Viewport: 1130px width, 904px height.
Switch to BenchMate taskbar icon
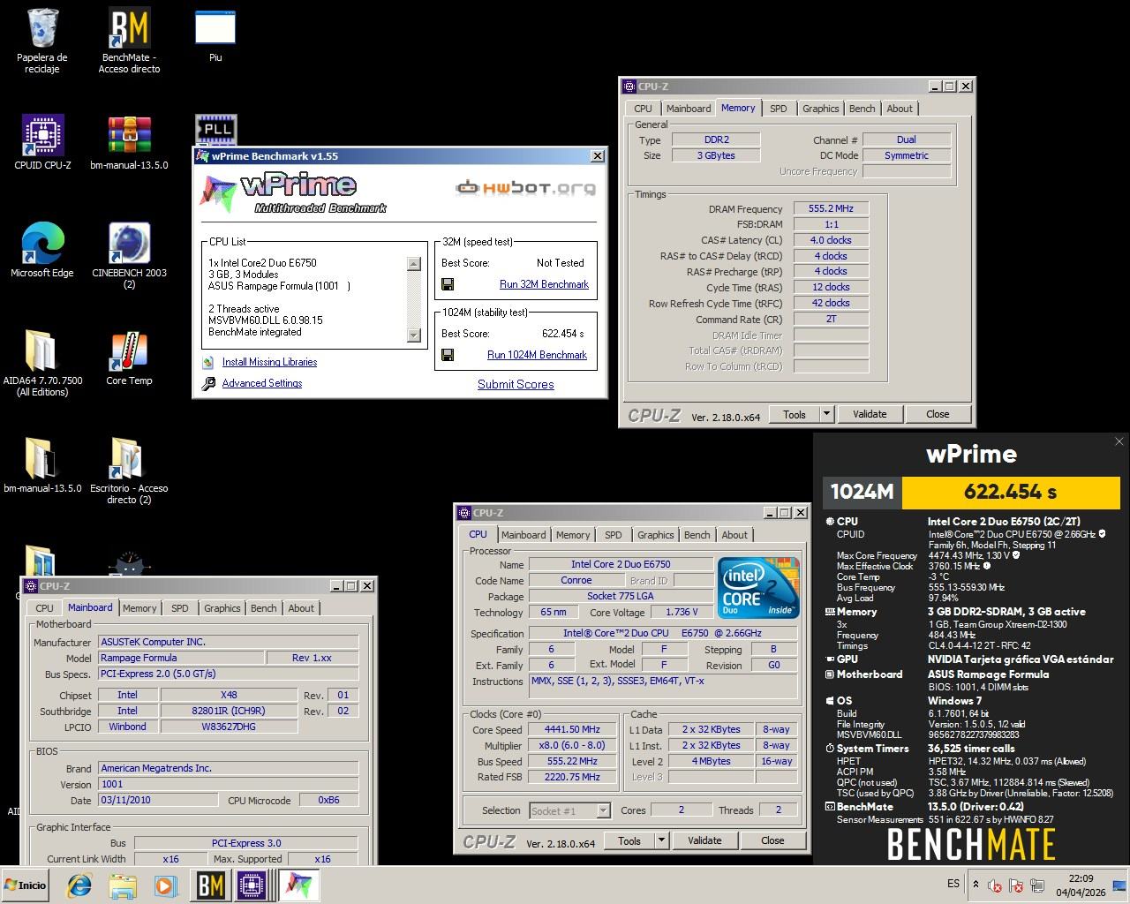click(210, 885)
